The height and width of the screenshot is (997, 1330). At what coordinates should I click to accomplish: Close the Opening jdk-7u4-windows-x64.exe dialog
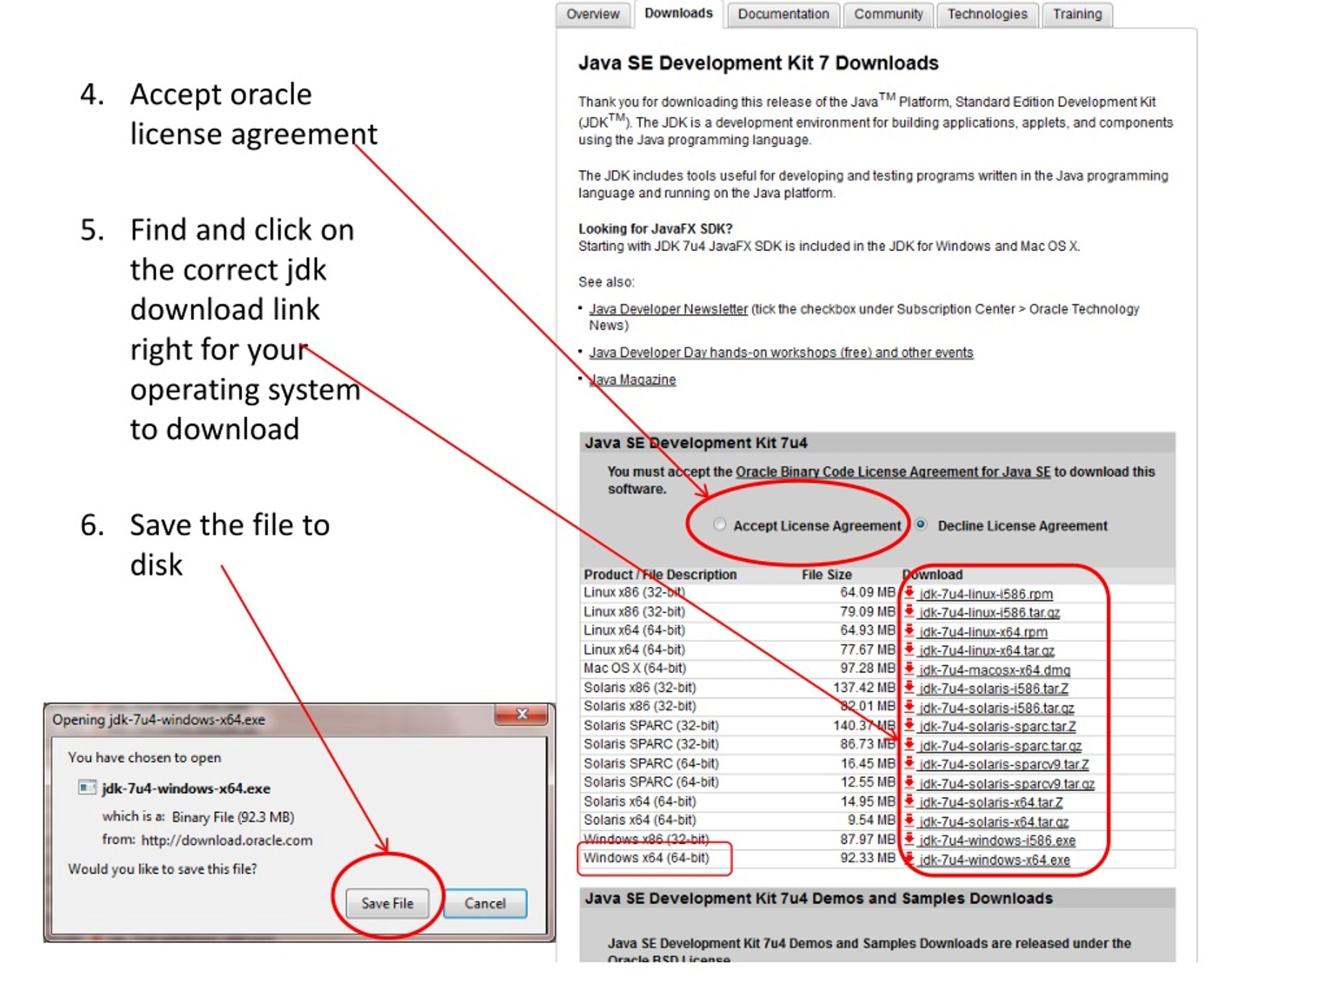click(x=521, y=714)
